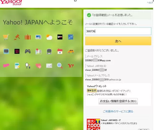Open the Yahoo! JAPANカード link
Viewport: 154px width, 130px height.
click(111, 120)
